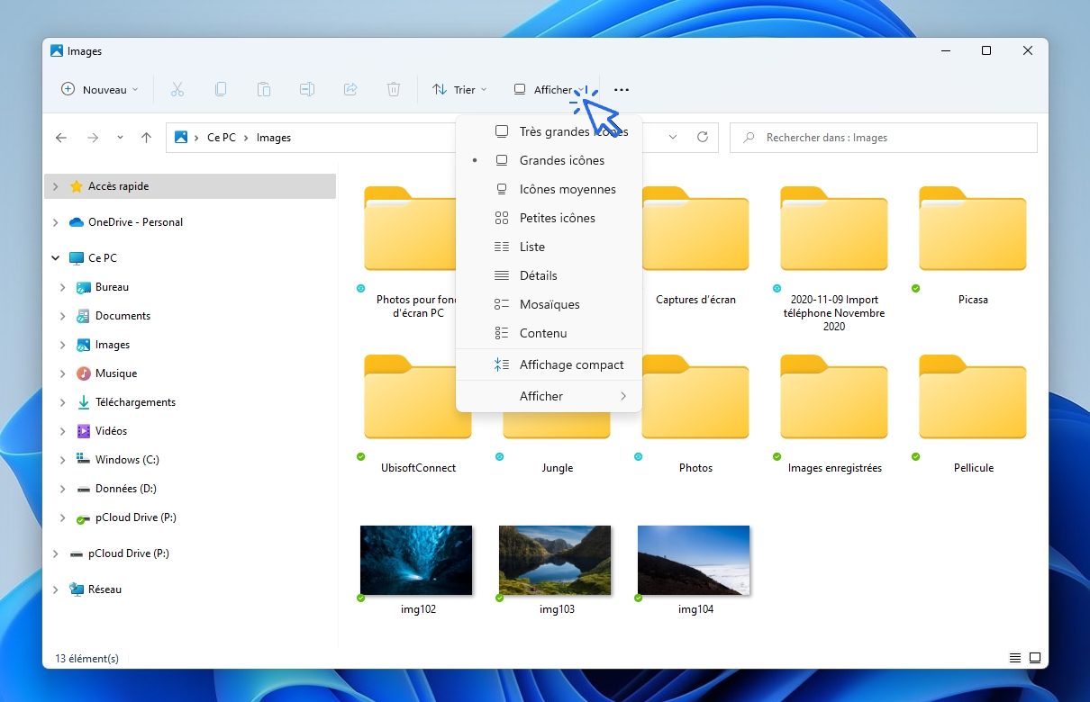The height and width of the screenshot is (702, 1090).
Task: Go up one folder level
Action: click(x=147, y=138)
